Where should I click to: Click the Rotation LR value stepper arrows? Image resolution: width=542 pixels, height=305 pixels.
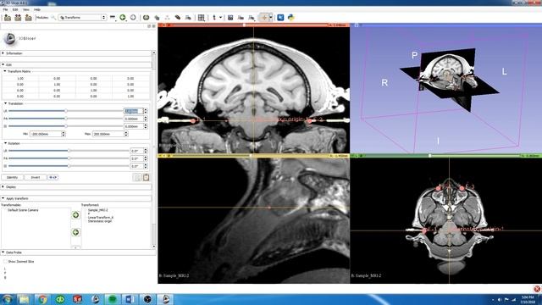tap(146, 151)
